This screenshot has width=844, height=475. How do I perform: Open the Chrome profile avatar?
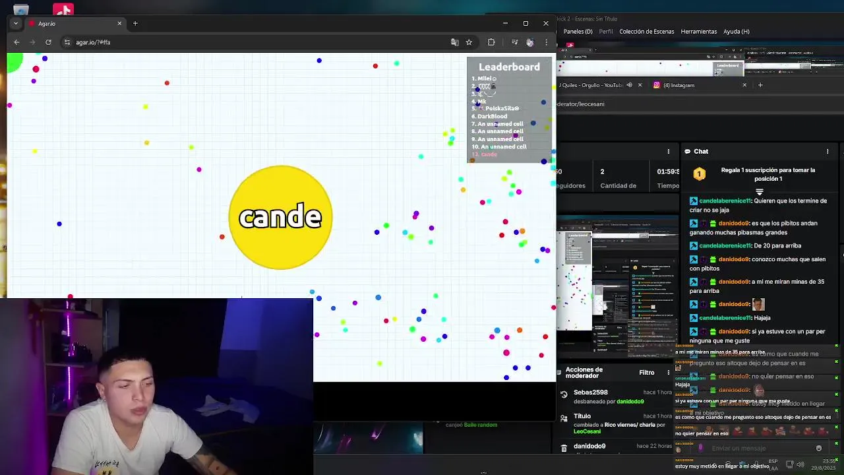pos(529,42)
